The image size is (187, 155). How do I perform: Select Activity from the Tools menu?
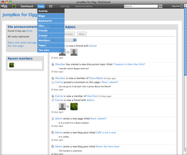click(51, 11)
